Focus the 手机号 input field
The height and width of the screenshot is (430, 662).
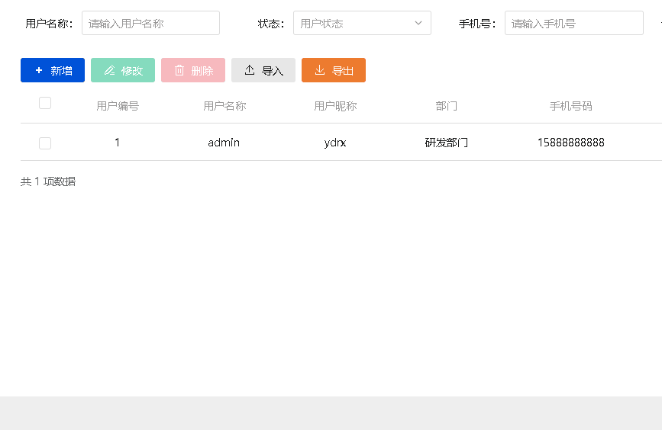pos(574,23)
